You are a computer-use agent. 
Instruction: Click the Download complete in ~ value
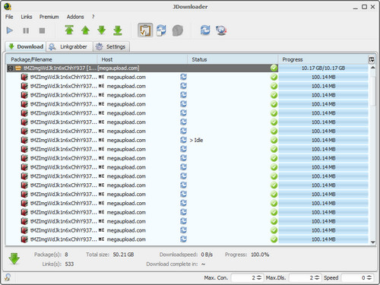[203, 264]
